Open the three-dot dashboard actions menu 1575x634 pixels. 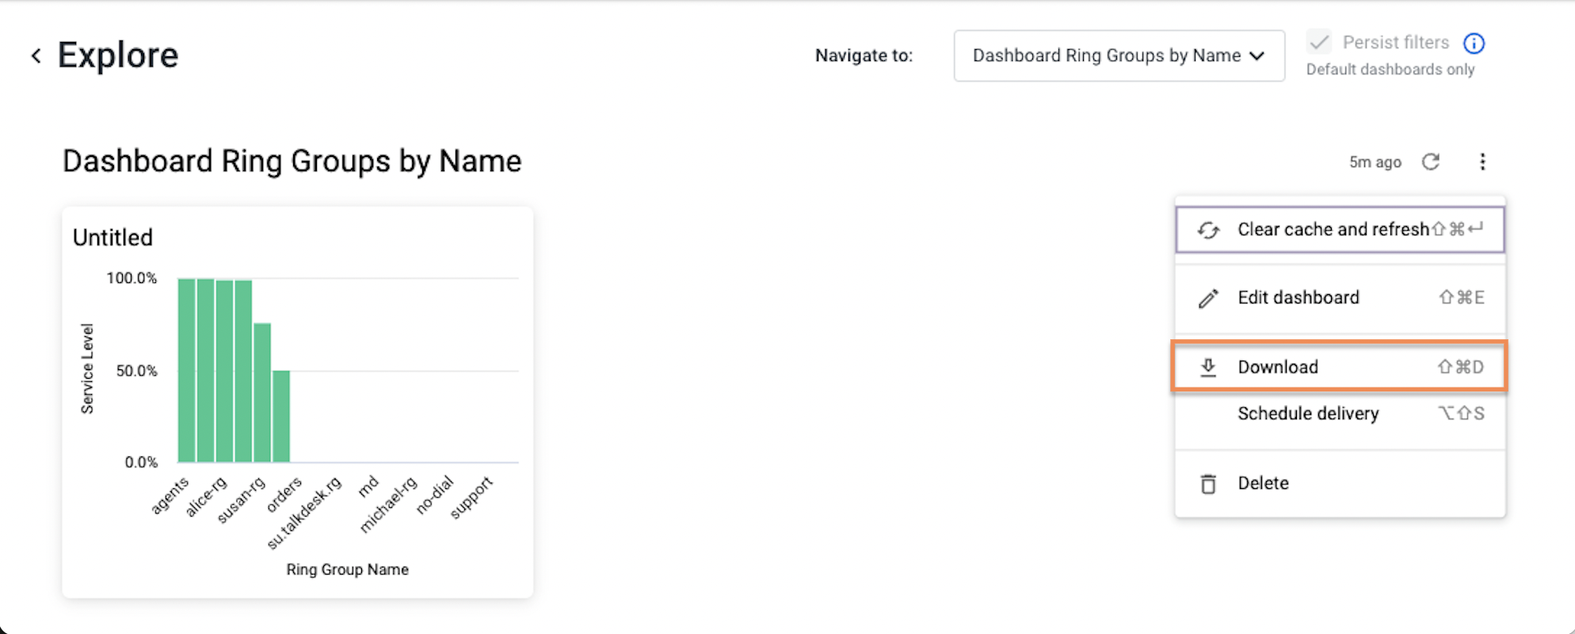tap(1482, 162)
